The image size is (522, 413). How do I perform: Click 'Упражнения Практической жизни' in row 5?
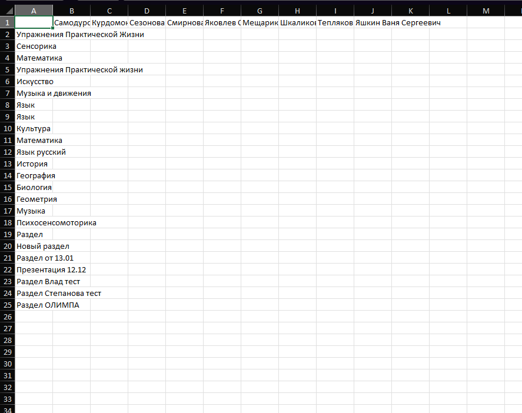pyautogui.click(x=79, y=69)
